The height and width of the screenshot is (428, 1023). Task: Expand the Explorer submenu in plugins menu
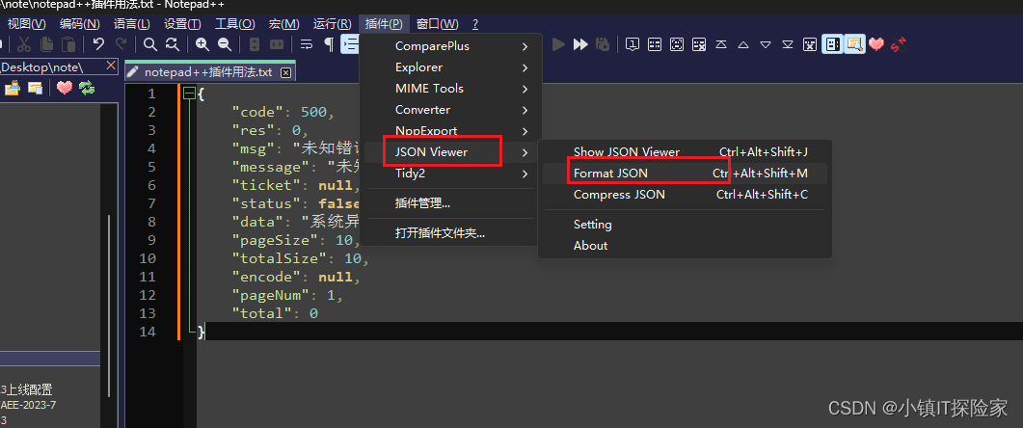[451, 67]
